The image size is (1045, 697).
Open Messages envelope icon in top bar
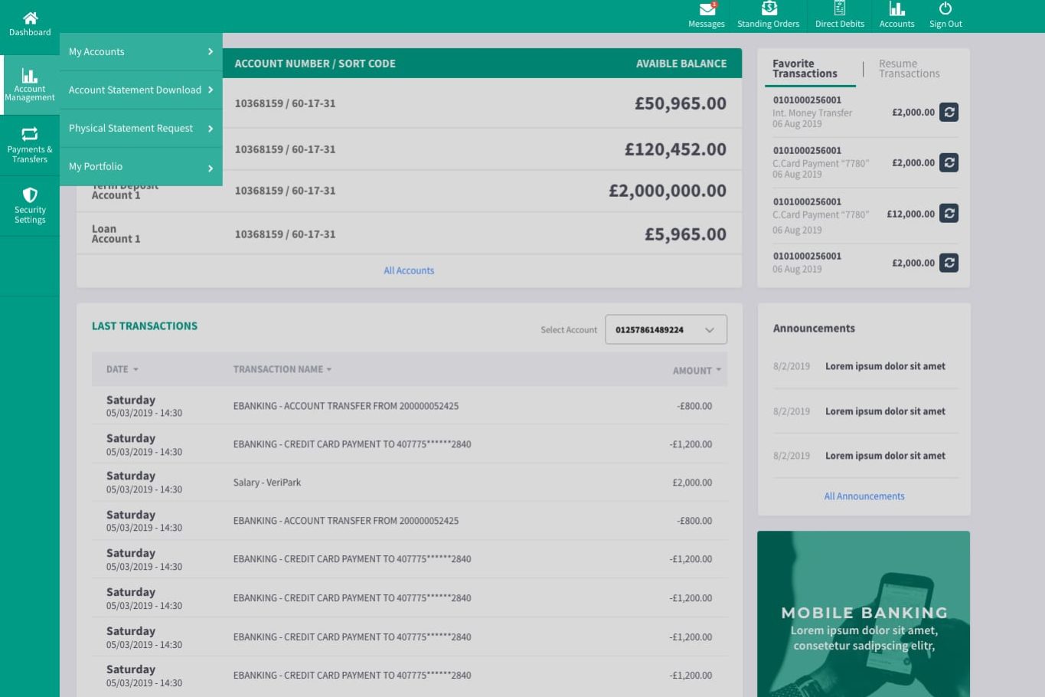pyautogui.click(x=707, y=10)
